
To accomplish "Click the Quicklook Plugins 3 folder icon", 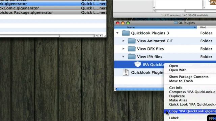I will (x=126, y=33).
